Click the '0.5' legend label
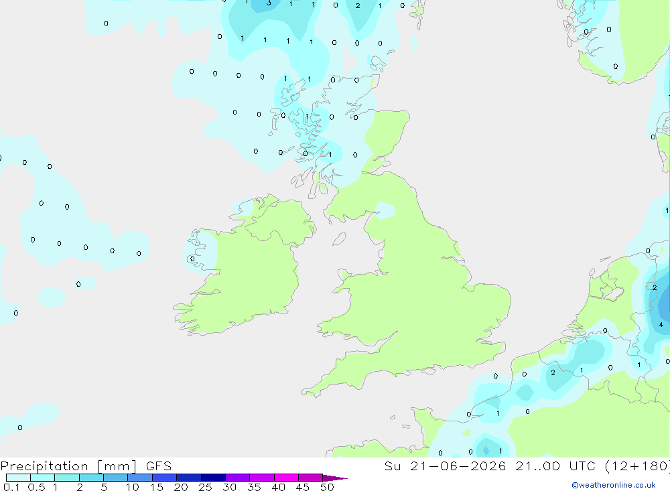670x491 pixels. tap(36, 487)
